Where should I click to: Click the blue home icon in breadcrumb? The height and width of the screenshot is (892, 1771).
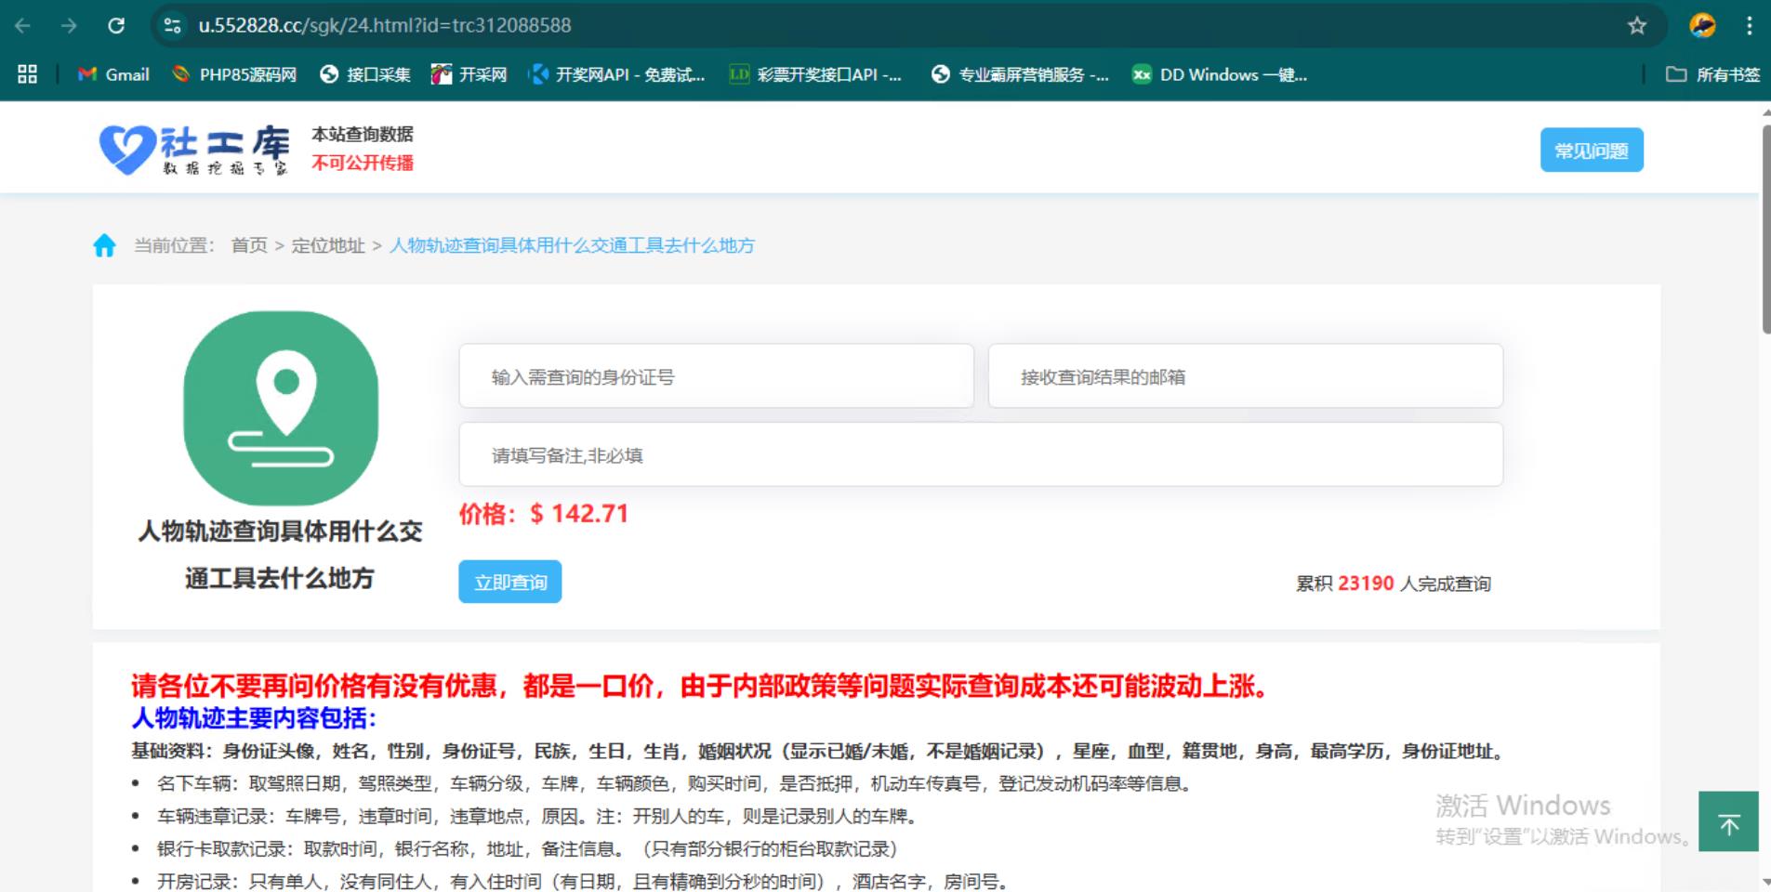point(104,245)
